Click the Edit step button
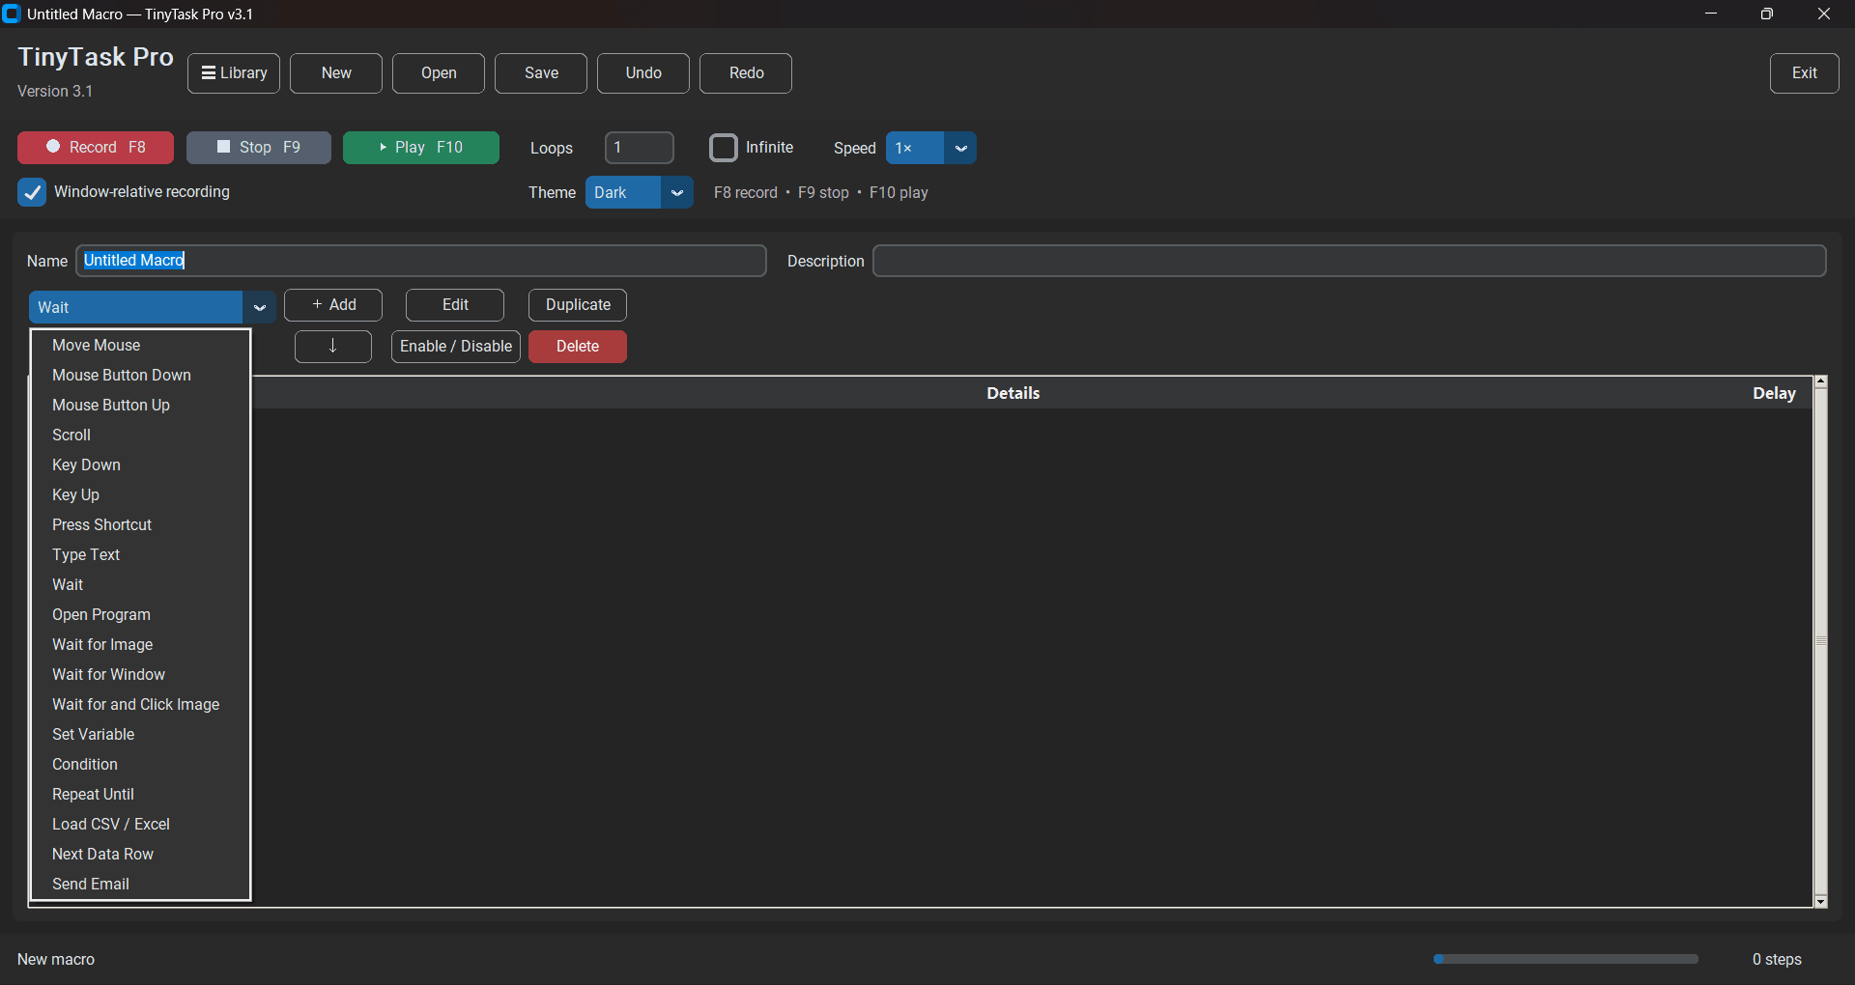 point(455,305)
